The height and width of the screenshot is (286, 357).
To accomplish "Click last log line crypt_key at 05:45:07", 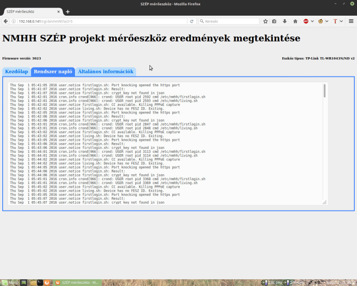I will point(87,202).
